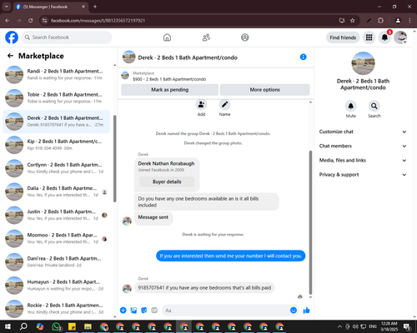Open Dani'rea conversation in the list
Viewport: 417px width, 333px height.
pyautogui.click(x=56, y=262)
